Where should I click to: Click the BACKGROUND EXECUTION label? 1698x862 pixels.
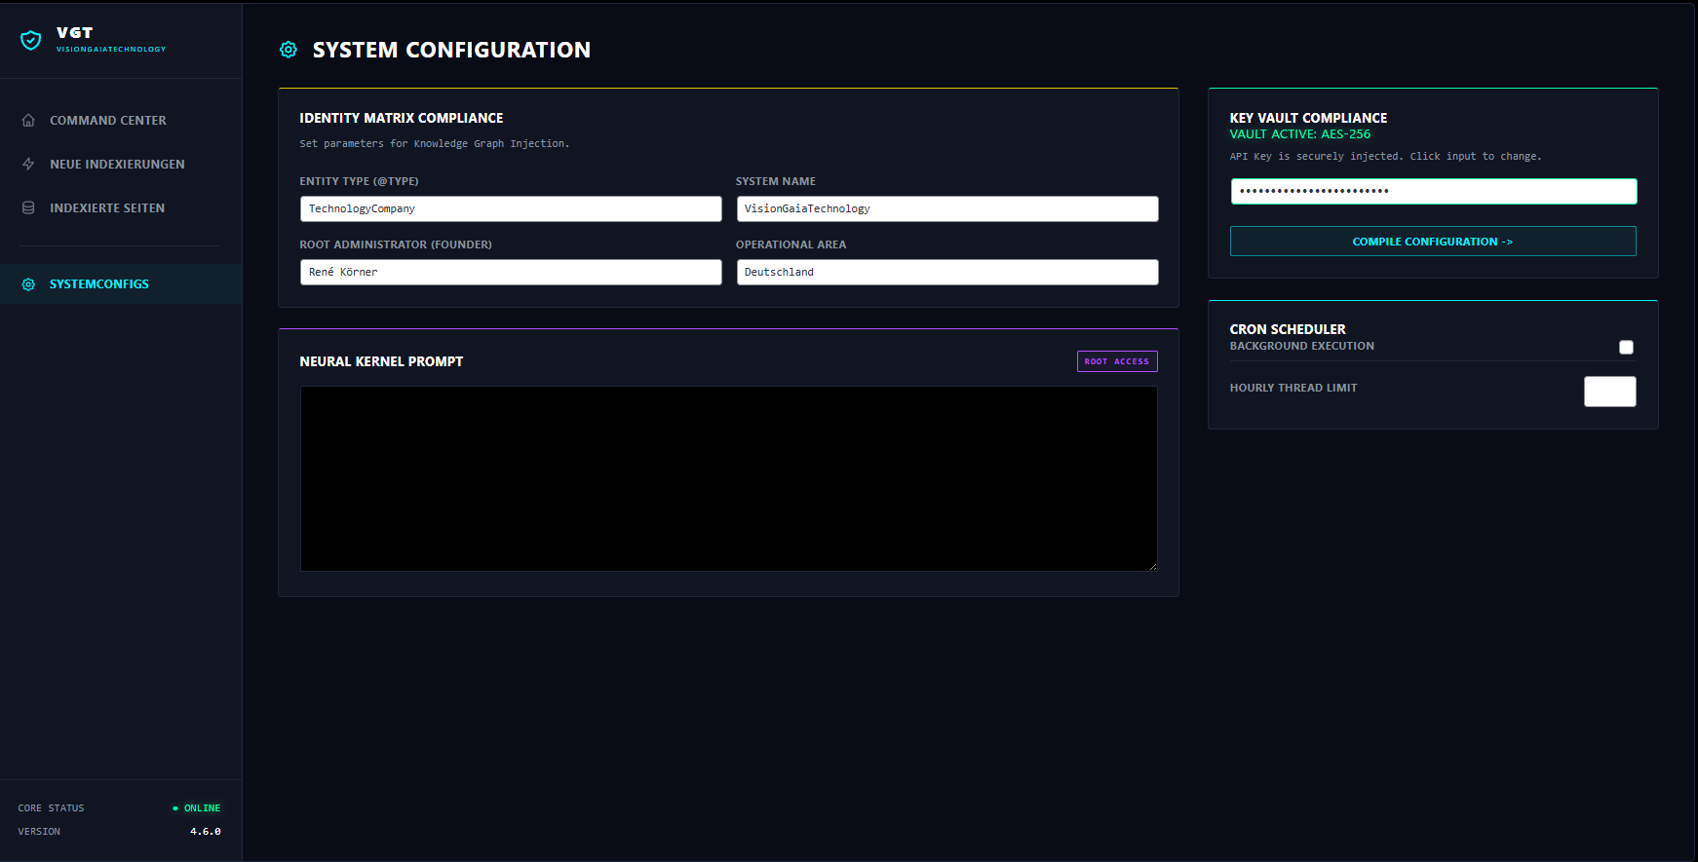(1302, 346)
